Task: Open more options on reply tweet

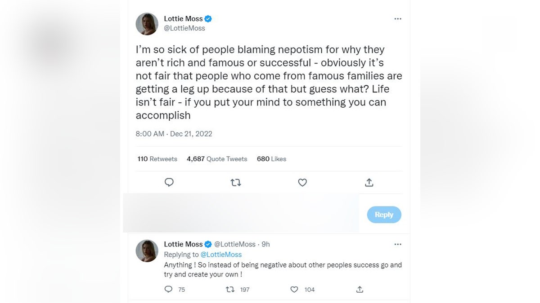Action: [398, 244]
